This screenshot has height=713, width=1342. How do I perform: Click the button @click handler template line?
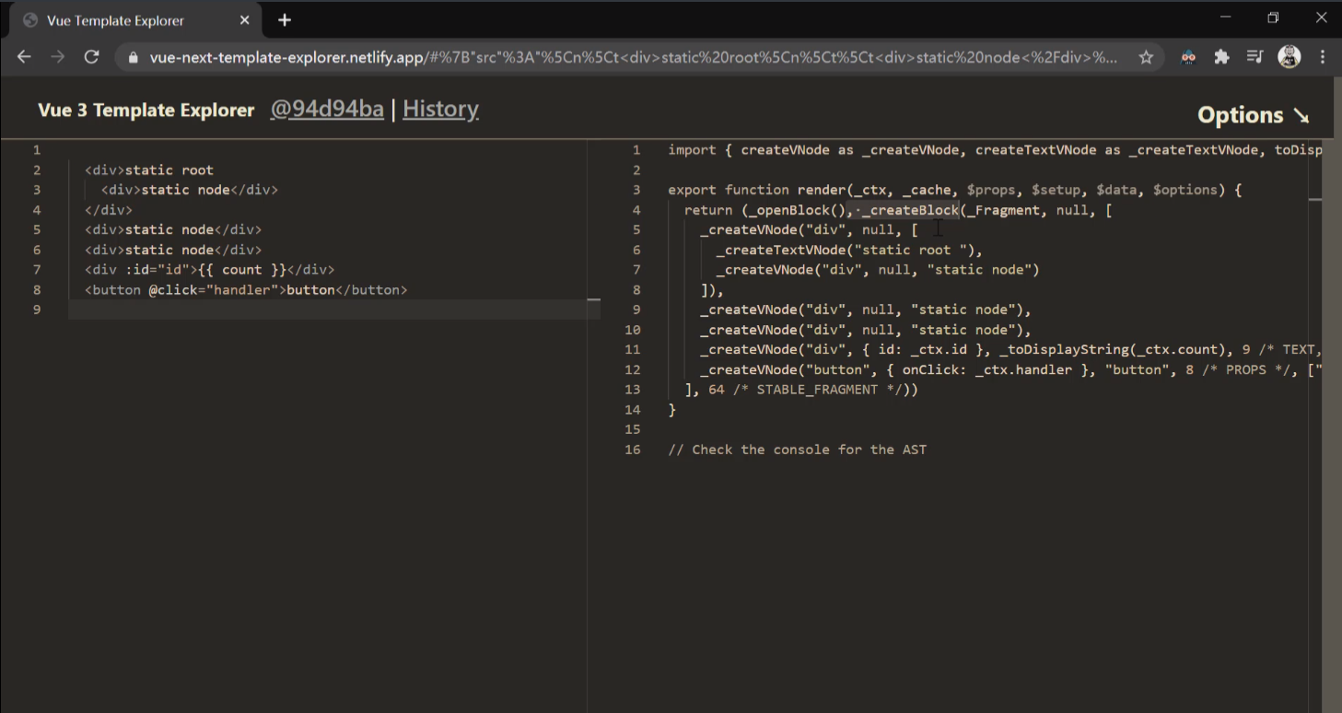[x=246, y=289]
